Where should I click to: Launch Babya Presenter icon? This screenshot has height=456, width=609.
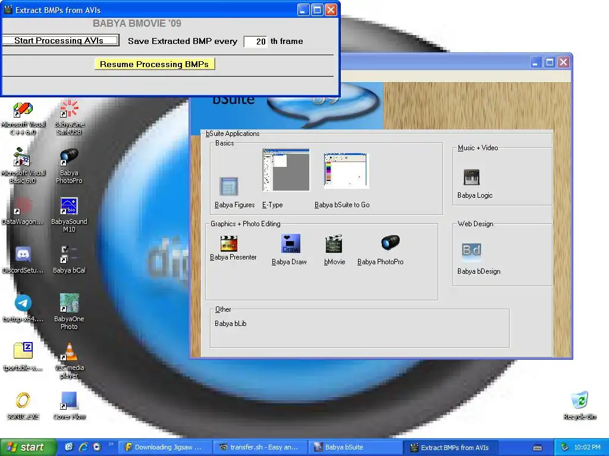228,243
